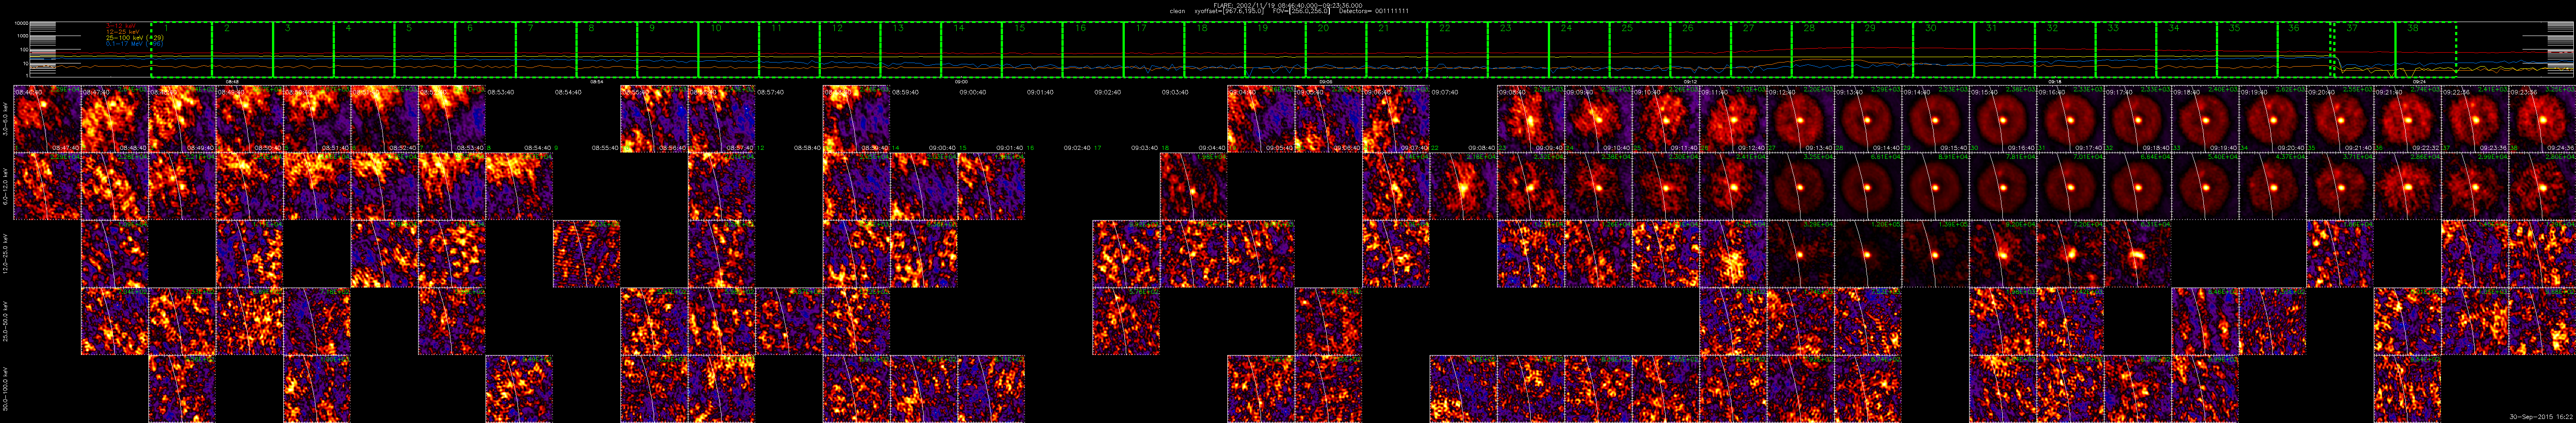The height and width of the screenshot is (423, 2576).
Task: Click the '10000' y-axis label
Action: tap(21, 23)
